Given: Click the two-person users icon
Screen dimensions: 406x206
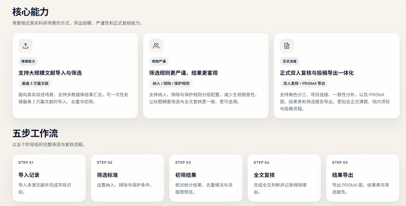Looking at the screenshot, I should (x=156, y=46).
